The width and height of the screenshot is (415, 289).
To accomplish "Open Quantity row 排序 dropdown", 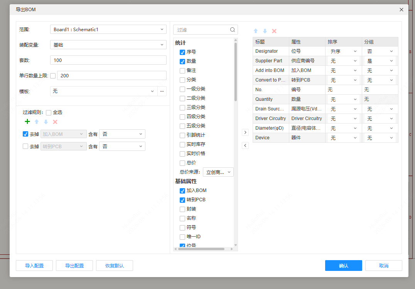I will (344, 99).
